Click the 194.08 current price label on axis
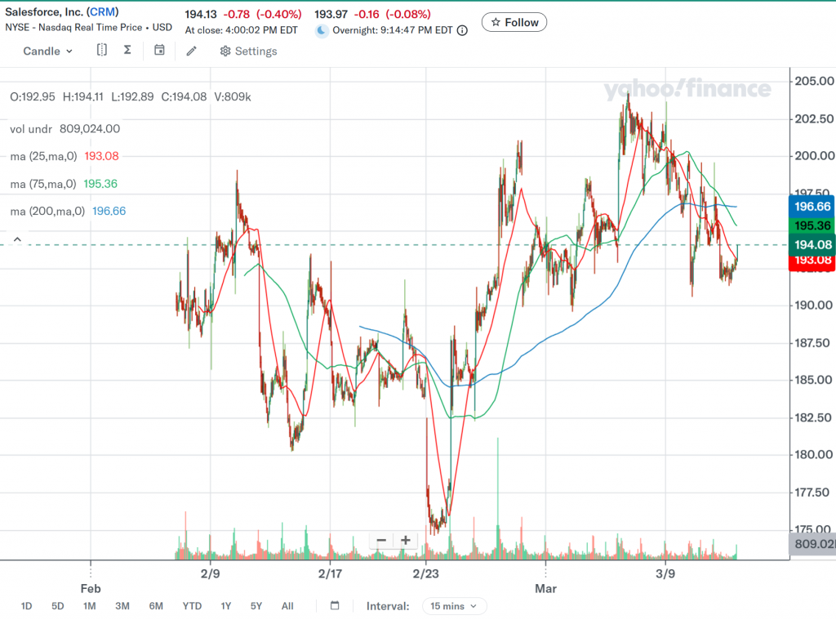The height and width of the screenshot is (620, 836). click(812, 244)
